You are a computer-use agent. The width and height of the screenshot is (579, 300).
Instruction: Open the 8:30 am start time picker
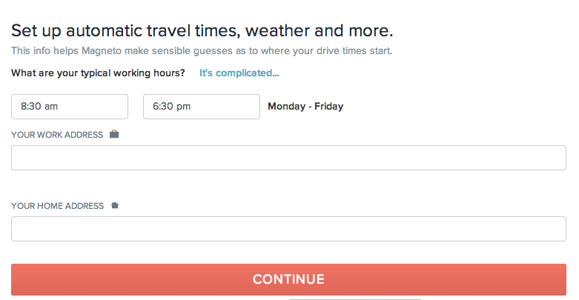(70, 107)
